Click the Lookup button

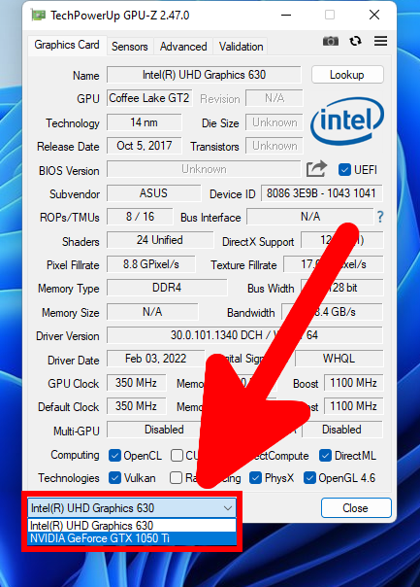347,75
